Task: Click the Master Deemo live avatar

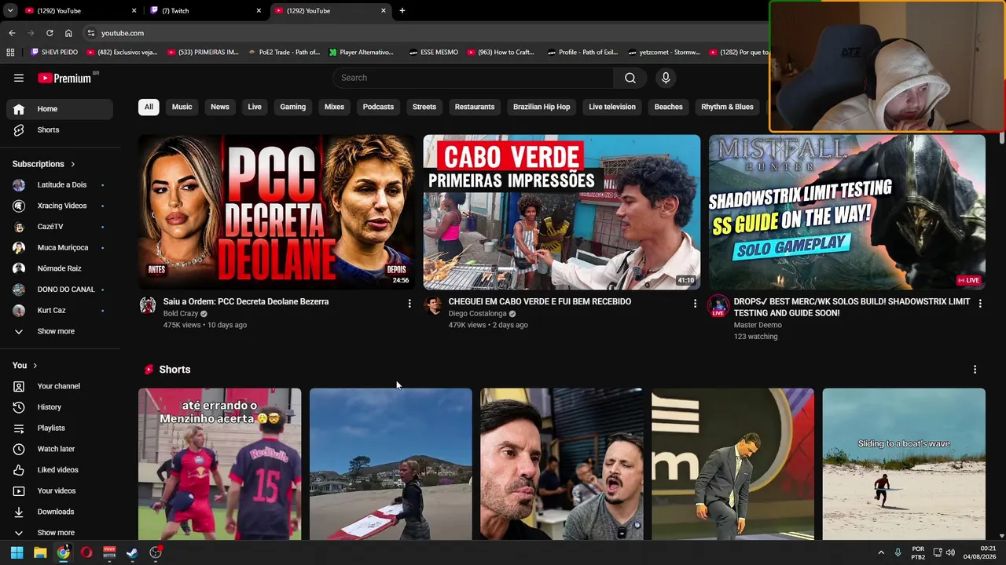Action: 718,306
